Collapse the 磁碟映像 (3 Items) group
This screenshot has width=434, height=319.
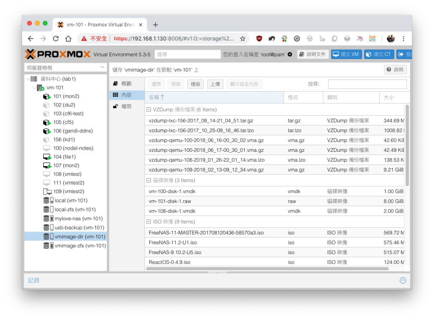point(149,180)
